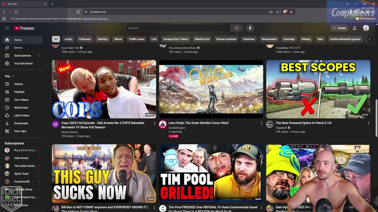Open Dr.Skellington channel avatar

pyautogui.click(x=163, y=124)
